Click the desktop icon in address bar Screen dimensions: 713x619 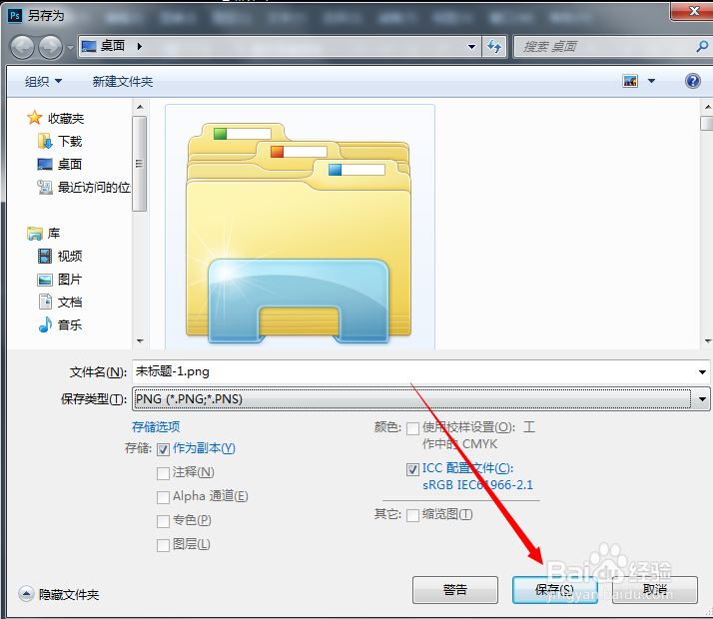coord(89,46)
